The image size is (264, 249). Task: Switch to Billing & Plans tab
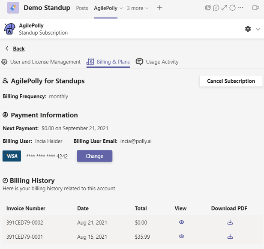pyautogui.click(x=108, y=62)
